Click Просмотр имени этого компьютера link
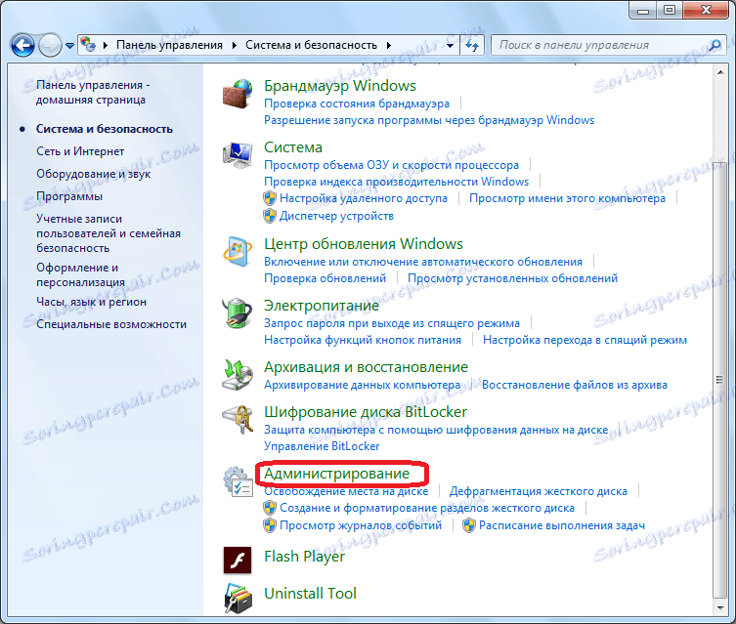This screenshot has height=624, width=736. pyautogui.click(x=567, y=199)
